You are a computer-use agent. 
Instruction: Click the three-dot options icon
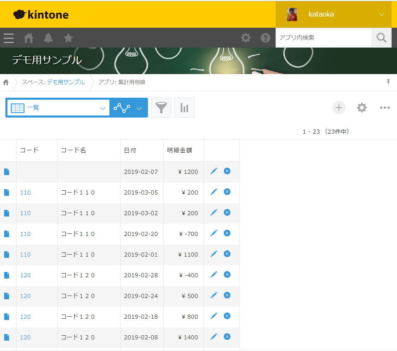click(385, 108)
